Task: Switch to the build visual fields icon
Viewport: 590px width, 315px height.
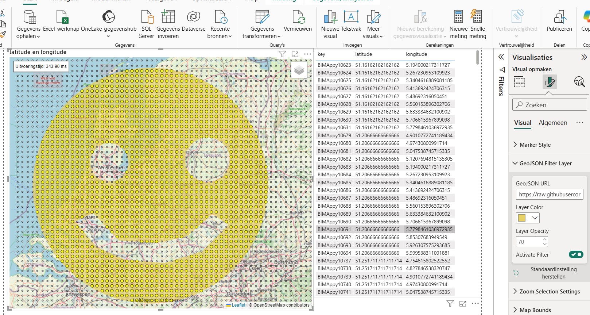Action: coord(520,82)
